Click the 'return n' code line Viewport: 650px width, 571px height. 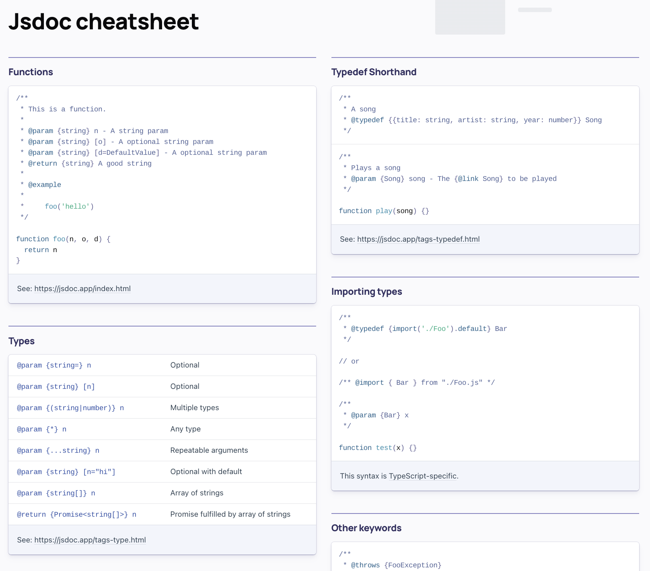click(x=41, y=250)
